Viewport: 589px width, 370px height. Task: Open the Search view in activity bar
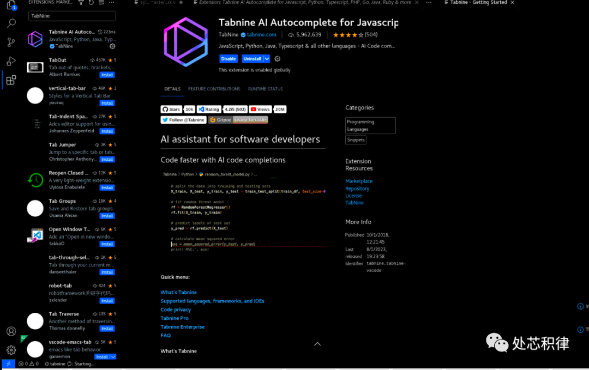point(11,23)
